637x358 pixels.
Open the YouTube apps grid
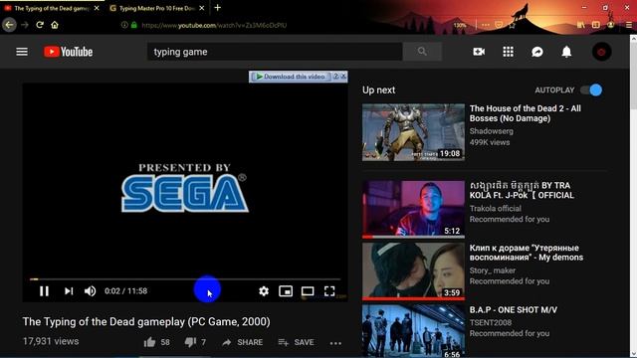coord(508,52)
